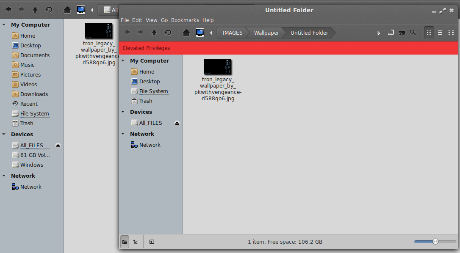Screen dimensions: 460x253
Task: Click the IMAGES path bar button
Action: tap(233, 33)
